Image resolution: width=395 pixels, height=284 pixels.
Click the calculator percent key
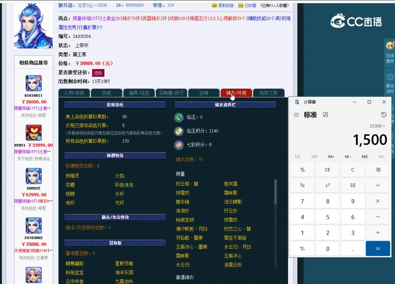[302, 170]
